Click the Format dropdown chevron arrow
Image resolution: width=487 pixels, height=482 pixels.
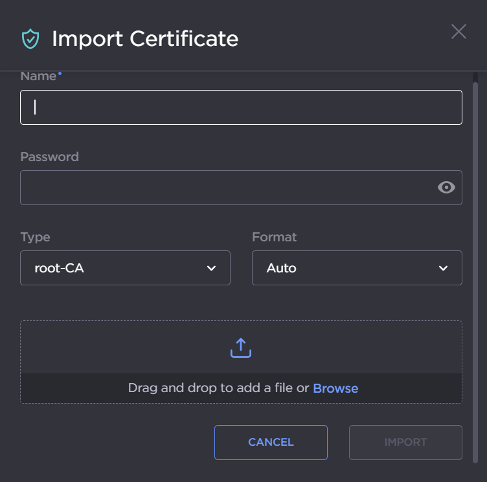(443, 268)
